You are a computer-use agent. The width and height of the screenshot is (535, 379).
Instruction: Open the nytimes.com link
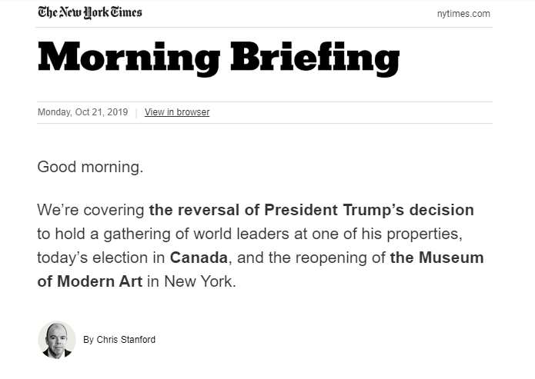(463, 14)
